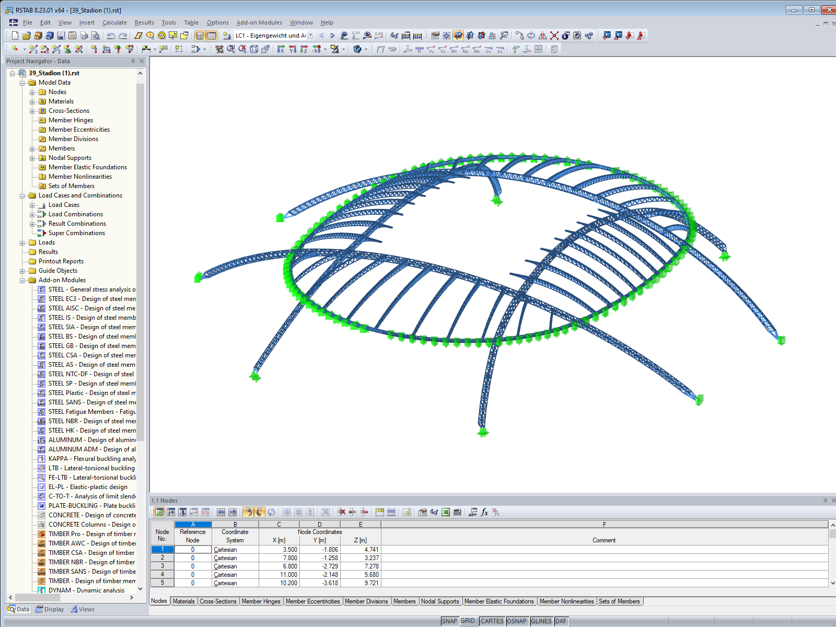Click the Redo arrow icon
The width and height of the screenshot is (836, 627).
coord(123,36)
